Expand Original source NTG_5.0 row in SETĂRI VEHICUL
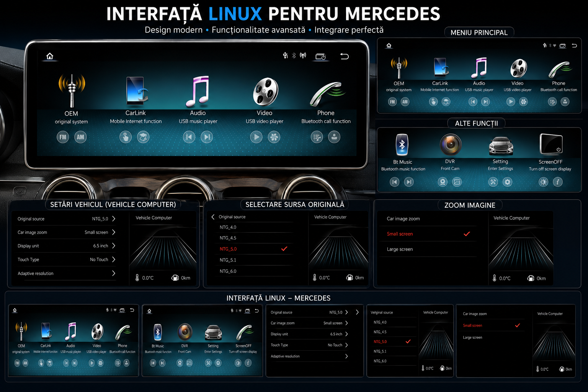Screen dimensions: 588x392 click(x=66, y=219)
